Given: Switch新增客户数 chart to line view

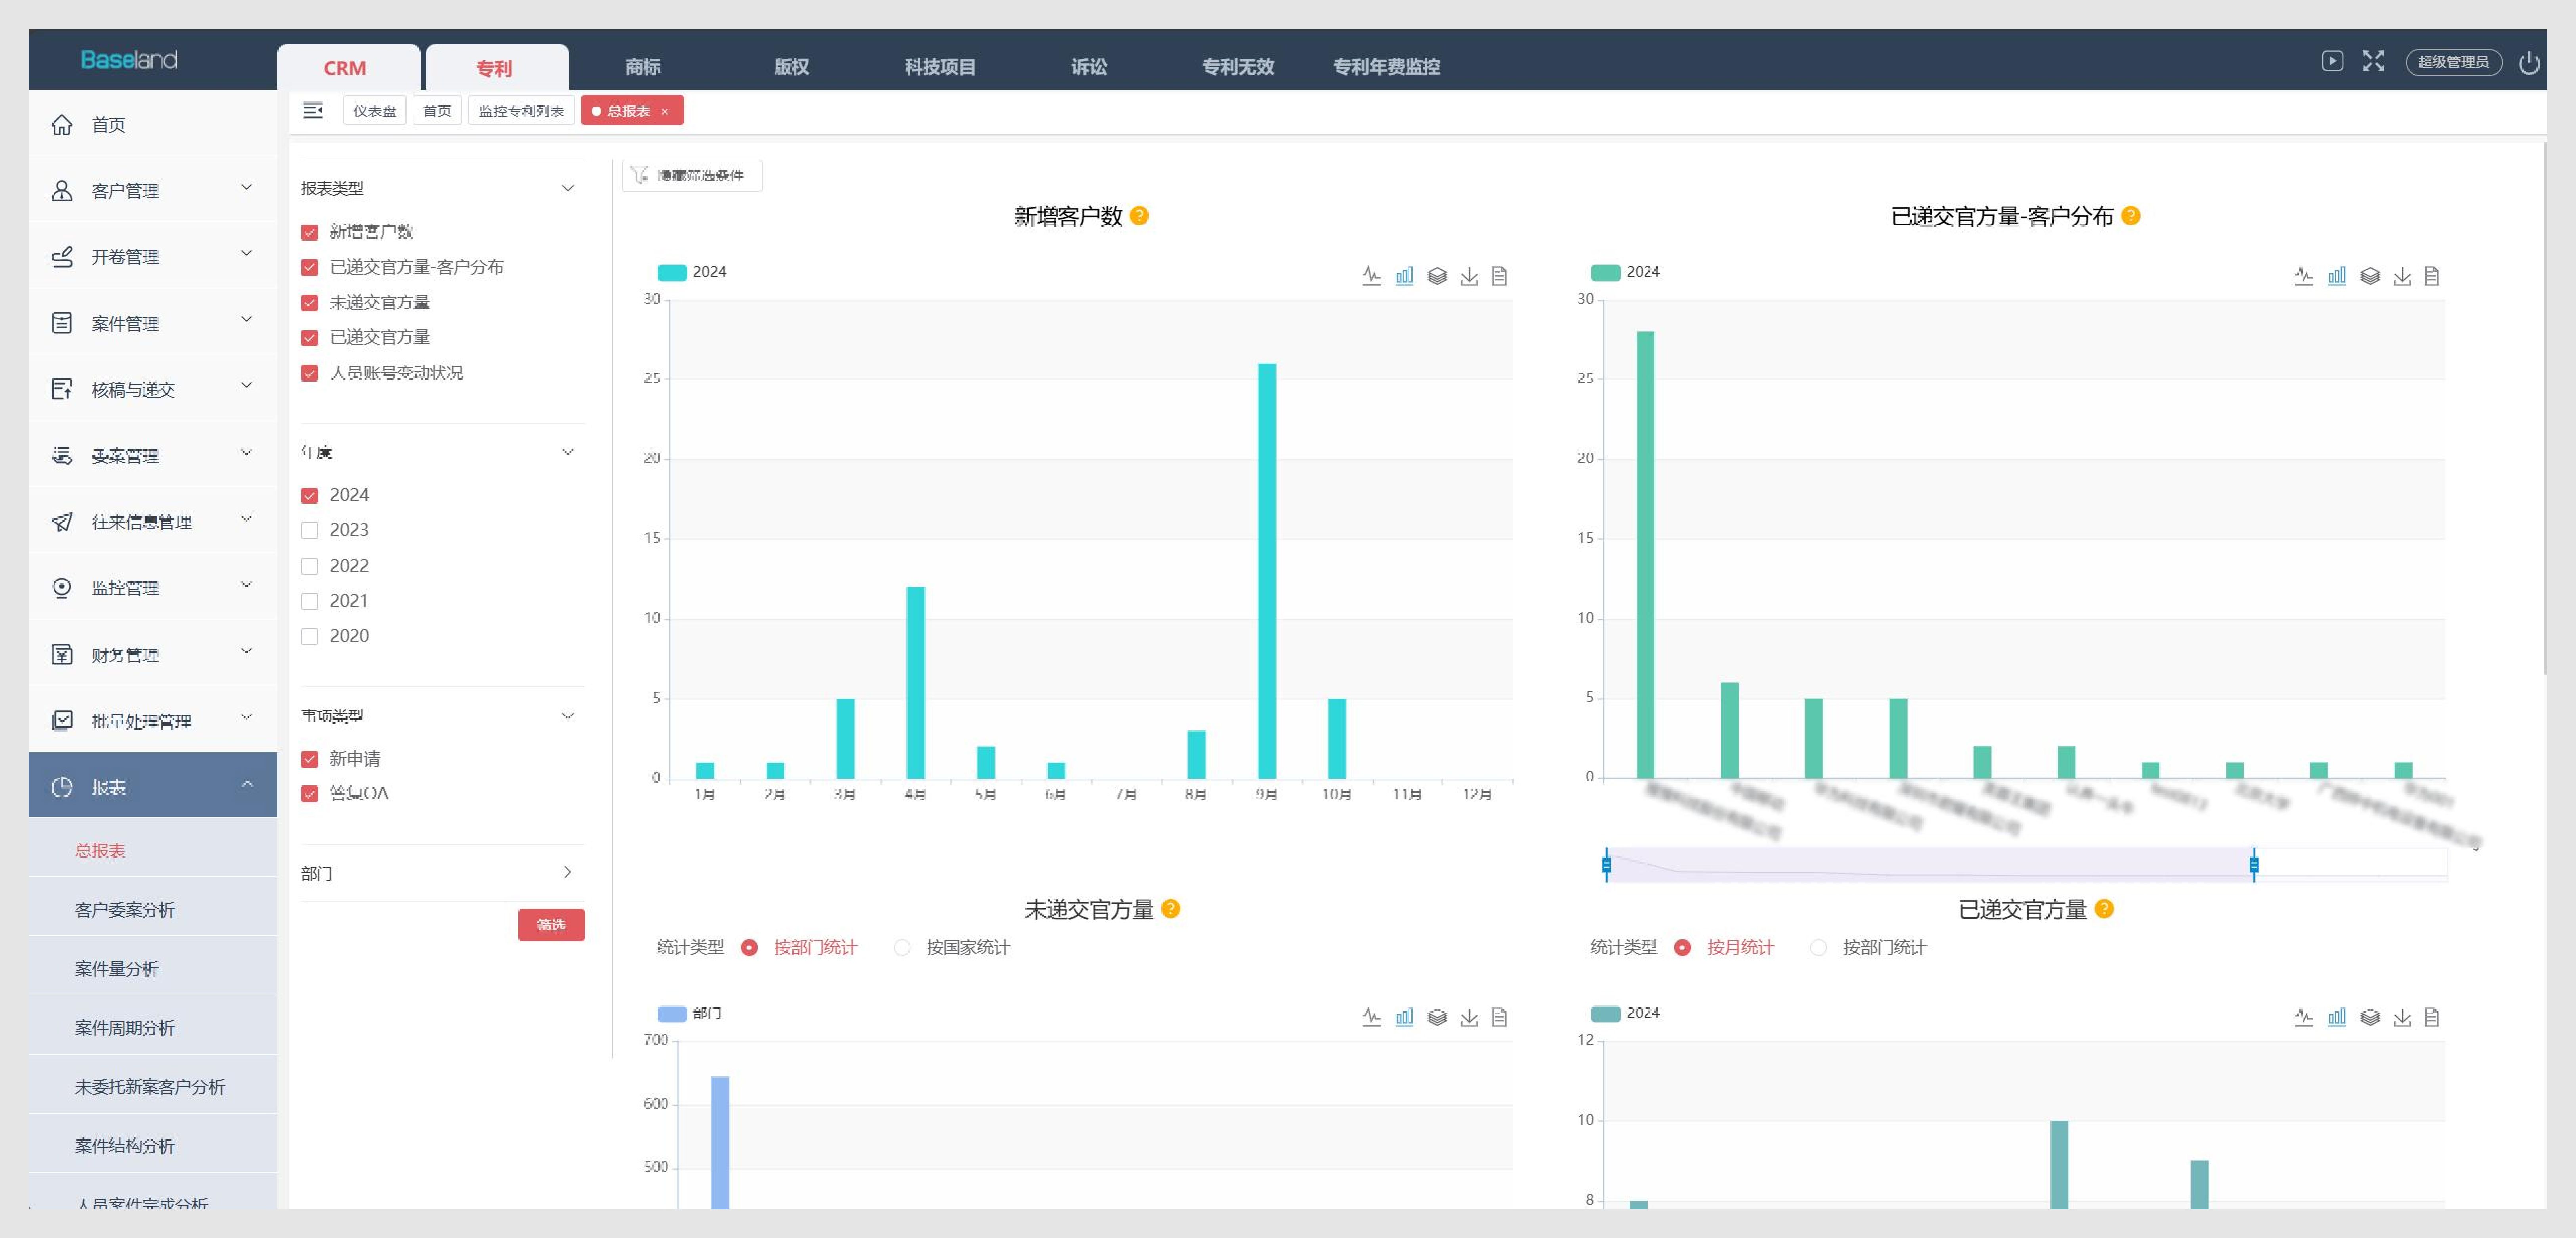Looking at the screenshot, I should [1371, 276].
